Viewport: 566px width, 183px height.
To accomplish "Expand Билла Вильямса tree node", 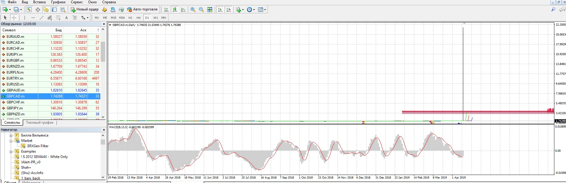I will pos(11,135).
